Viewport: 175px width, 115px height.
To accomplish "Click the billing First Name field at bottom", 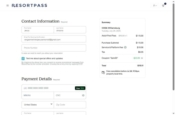I will tap(38, 113).
